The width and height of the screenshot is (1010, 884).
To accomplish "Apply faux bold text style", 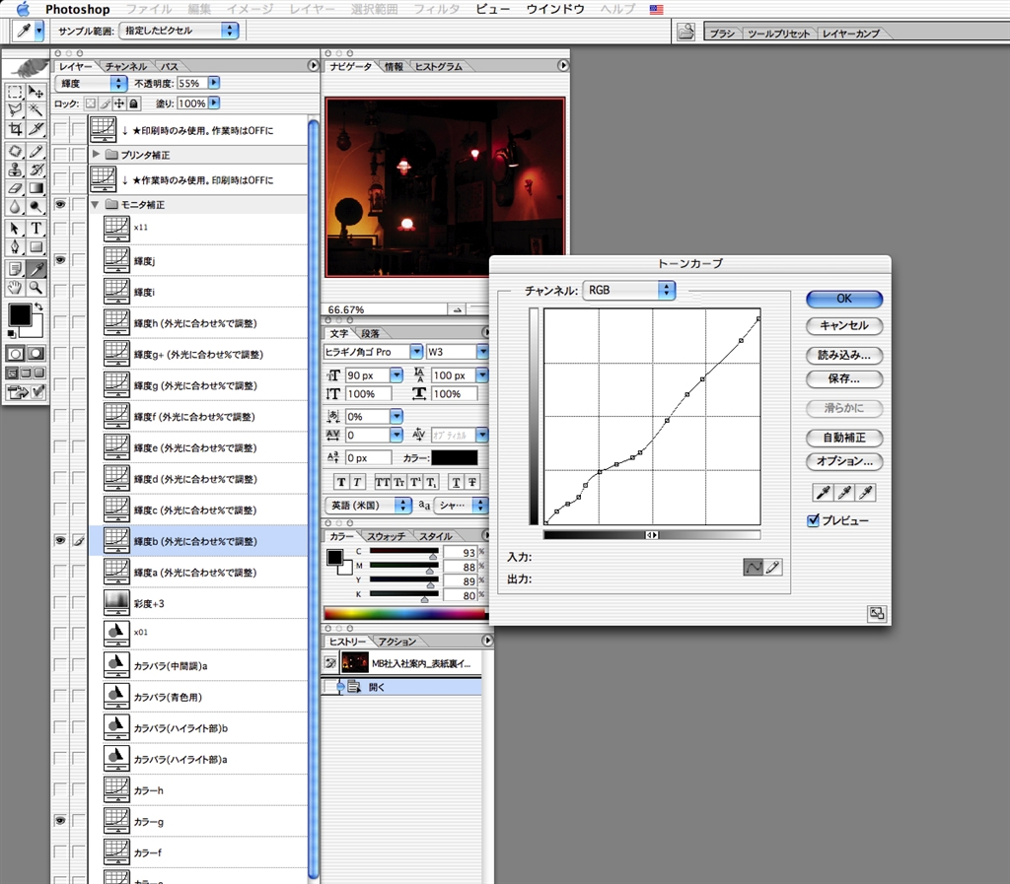I will click(x=341, y=482).
